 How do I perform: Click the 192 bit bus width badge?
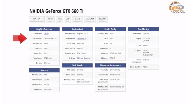coord(103,19)
